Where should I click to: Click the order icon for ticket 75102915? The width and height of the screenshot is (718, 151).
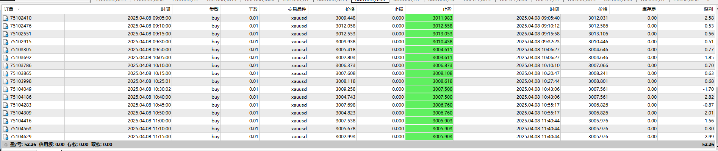[x=6, y=42]
